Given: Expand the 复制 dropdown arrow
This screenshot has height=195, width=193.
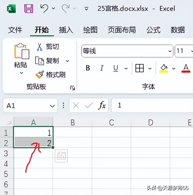Looking at the screenshot, I should (x=67, y=61).
